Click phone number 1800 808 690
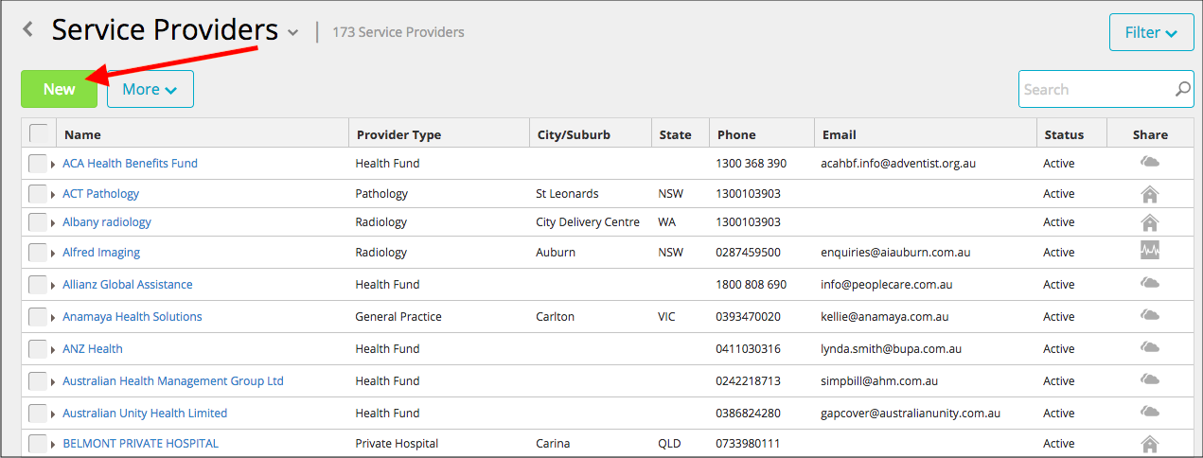The height and width of the screenshot is (458, 1203). pos(752,285)
